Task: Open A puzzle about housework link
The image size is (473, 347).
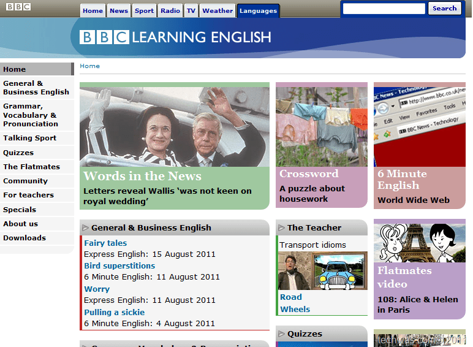Action: coord(312,194)
